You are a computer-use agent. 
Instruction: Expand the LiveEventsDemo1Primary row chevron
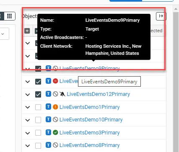[28, 107]
